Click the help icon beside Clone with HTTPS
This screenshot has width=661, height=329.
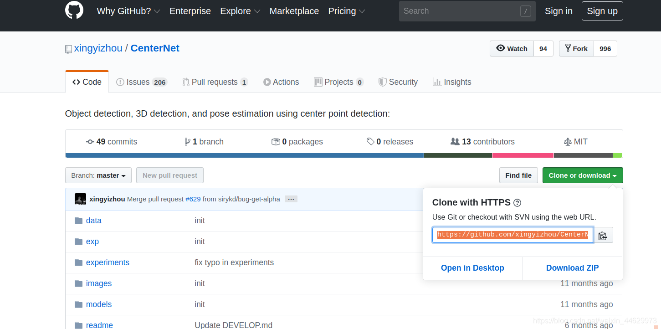[x=517, y=203]
